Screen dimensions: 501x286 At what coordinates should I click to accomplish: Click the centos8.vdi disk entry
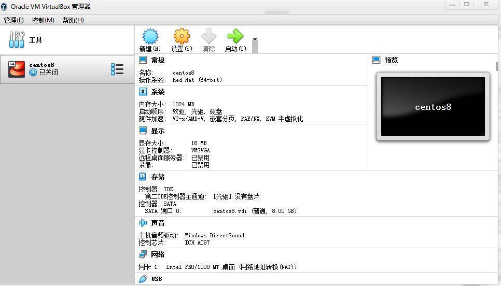tap(255, 211)
